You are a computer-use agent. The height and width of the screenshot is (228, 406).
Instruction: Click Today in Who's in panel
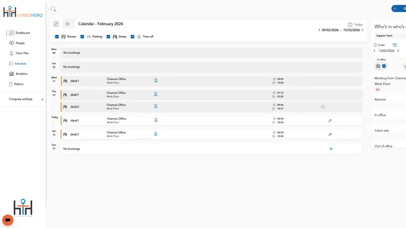tap(379, 45)
